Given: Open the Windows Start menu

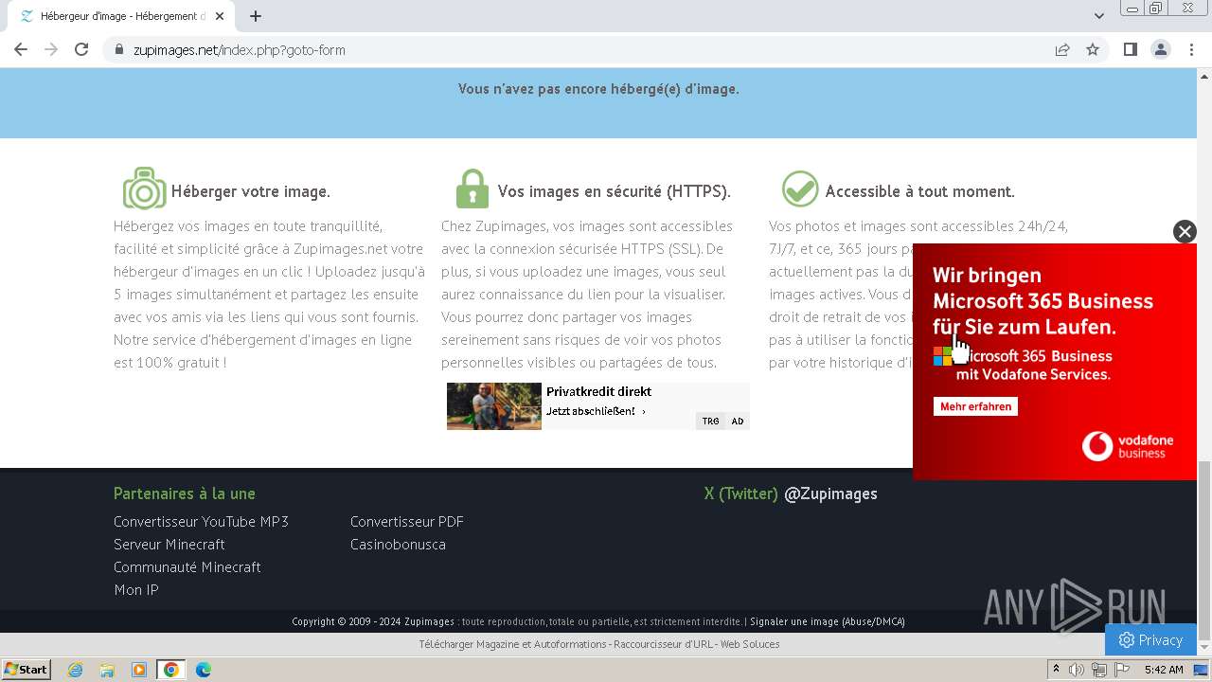Looking at the screenshot, I should click(x=26, y=670).
